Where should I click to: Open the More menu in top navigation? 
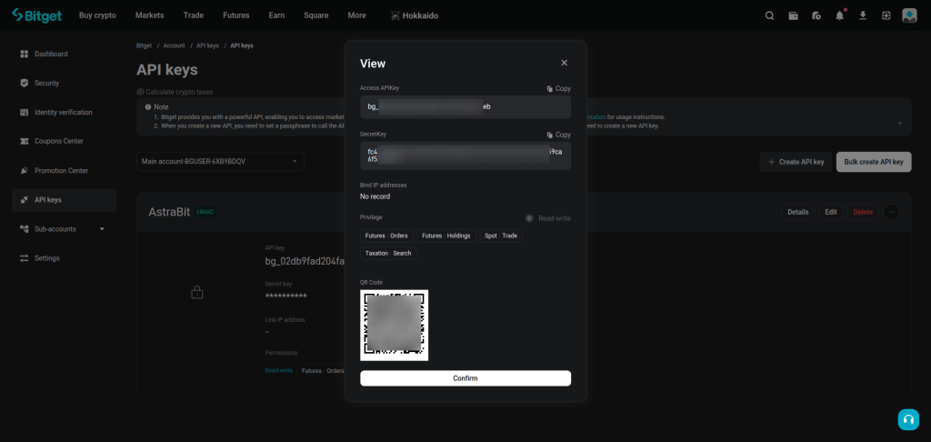356,15
